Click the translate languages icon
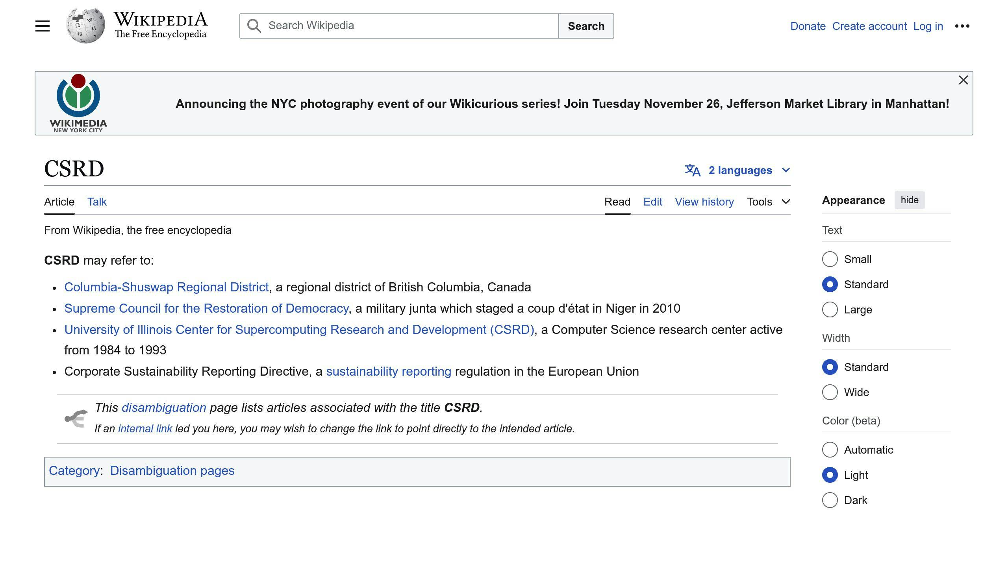This screenshot has width=1008, height=567. point(693,170)
